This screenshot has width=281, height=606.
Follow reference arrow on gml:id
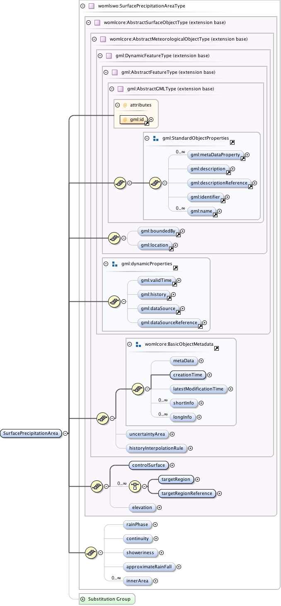pyautogui.click(x=146, y=123)
